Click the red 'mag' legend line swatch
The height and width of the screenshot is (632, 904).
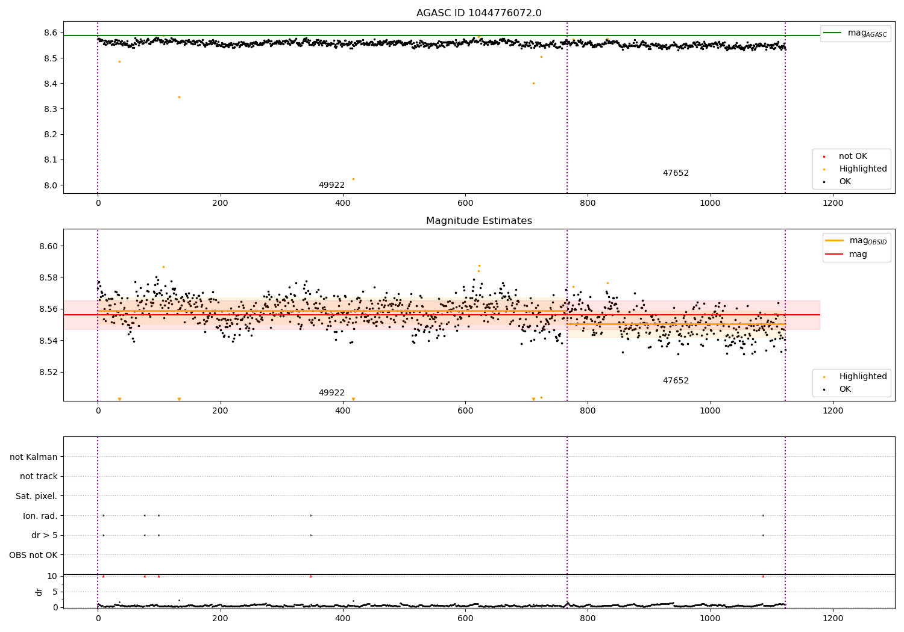tap(835, 255)
